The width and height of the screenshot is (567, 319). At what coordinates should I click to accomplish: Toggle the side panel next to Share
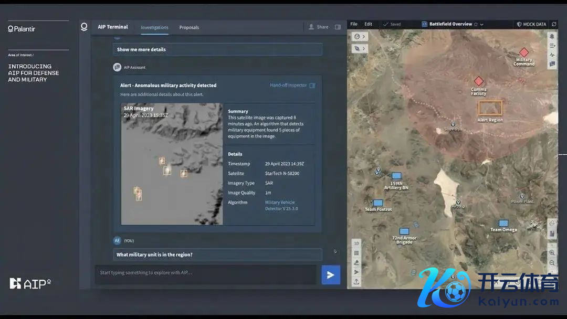point(338,27)
